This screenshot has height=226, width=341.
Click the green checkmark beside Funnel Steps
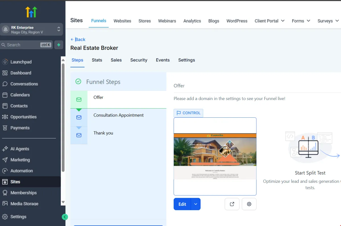click(78, 82)
